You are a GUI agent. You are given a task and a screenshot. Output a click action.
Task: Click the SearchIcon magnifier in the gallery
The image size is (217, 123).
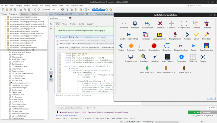point(144,57)
